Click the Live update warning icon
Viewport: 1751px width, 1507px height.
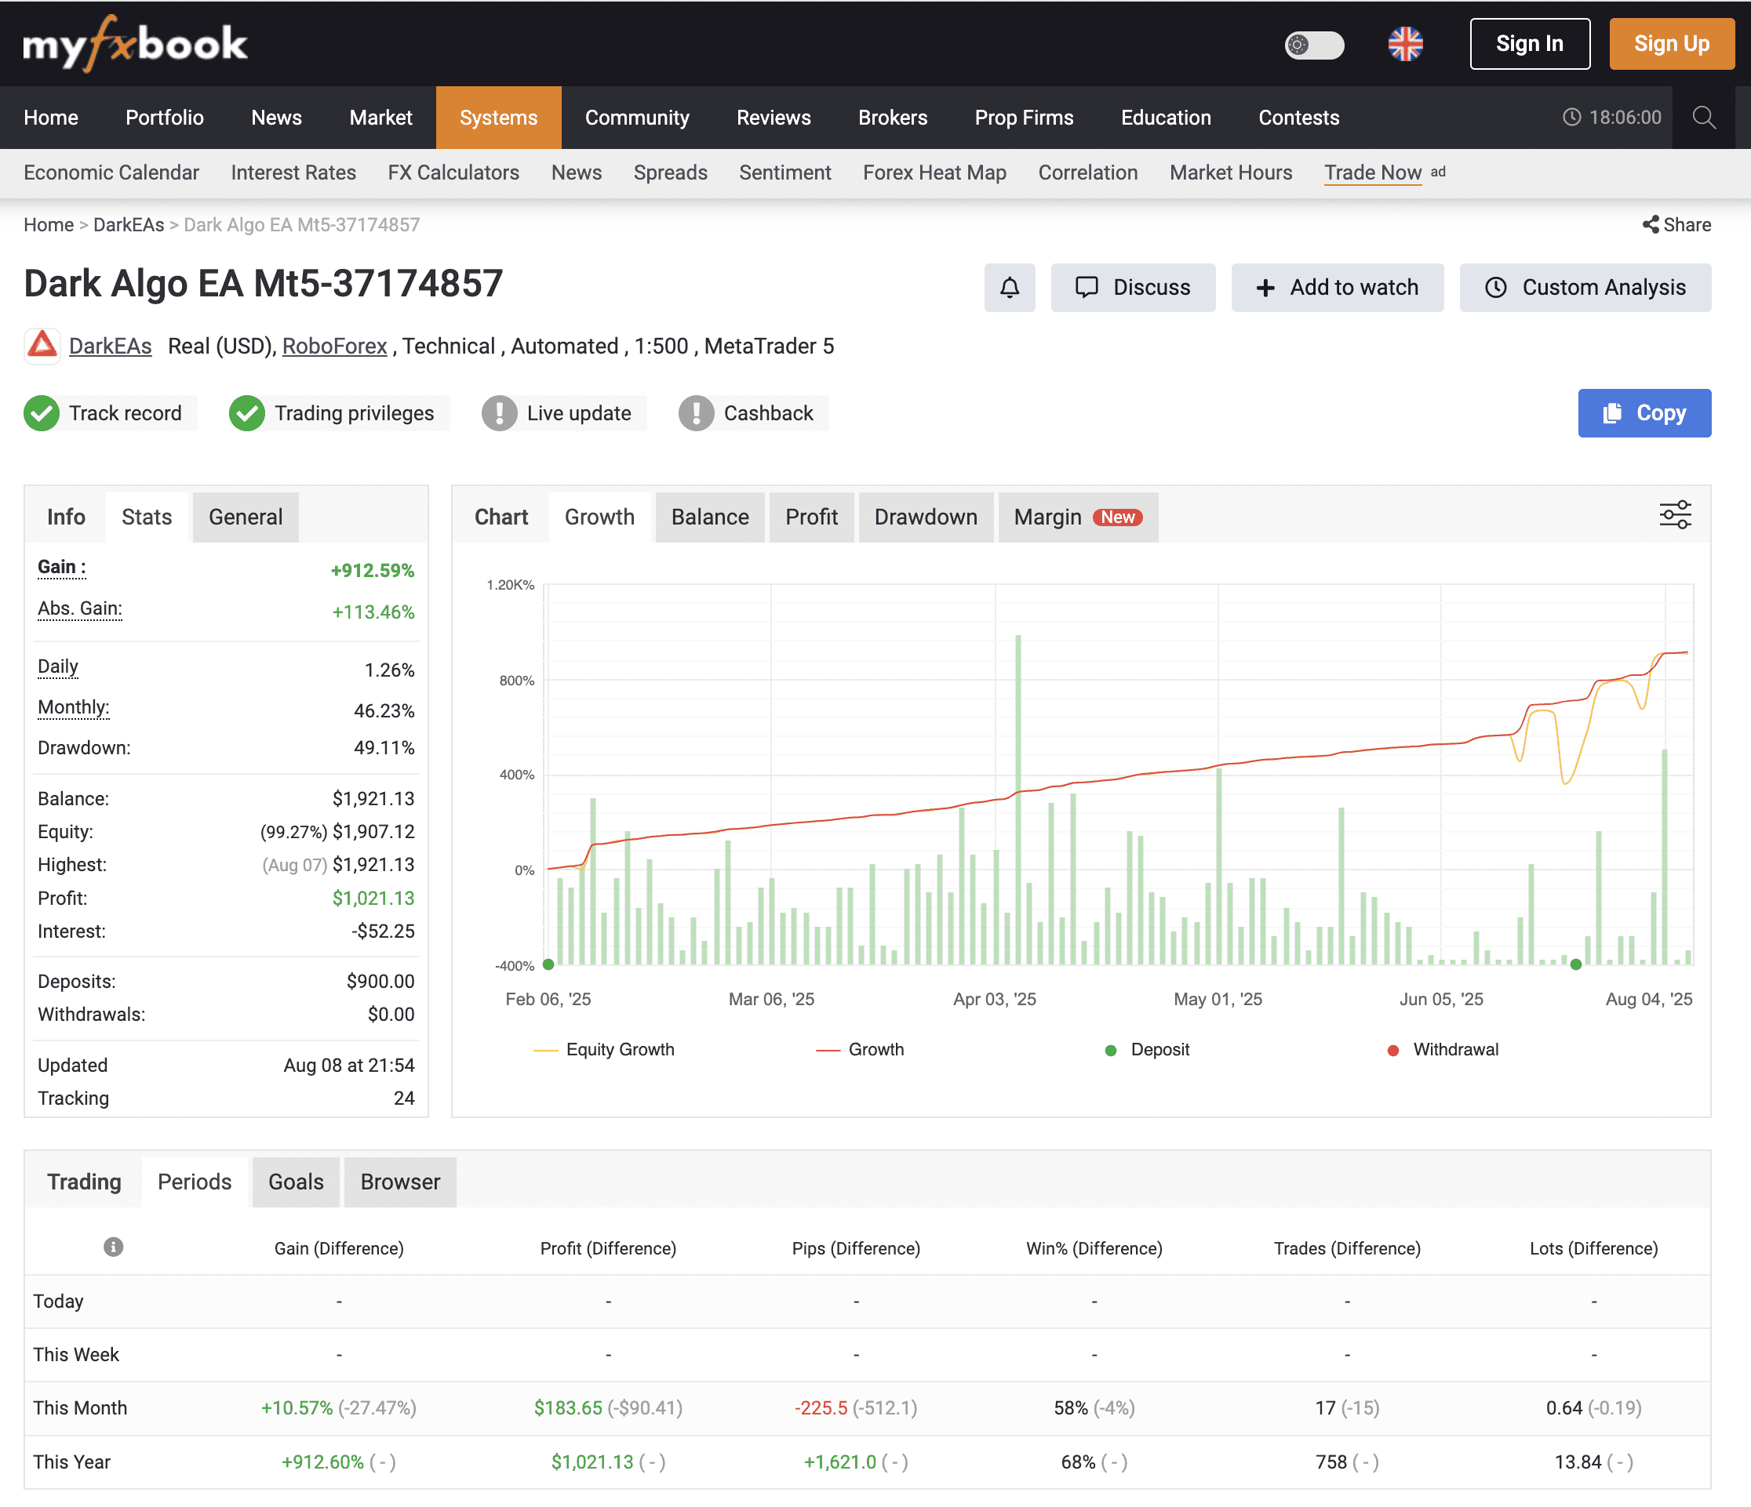499,413
